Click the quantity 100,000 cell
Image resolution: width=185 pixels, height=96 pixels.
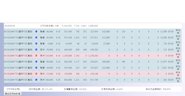(x=49, y=80)
